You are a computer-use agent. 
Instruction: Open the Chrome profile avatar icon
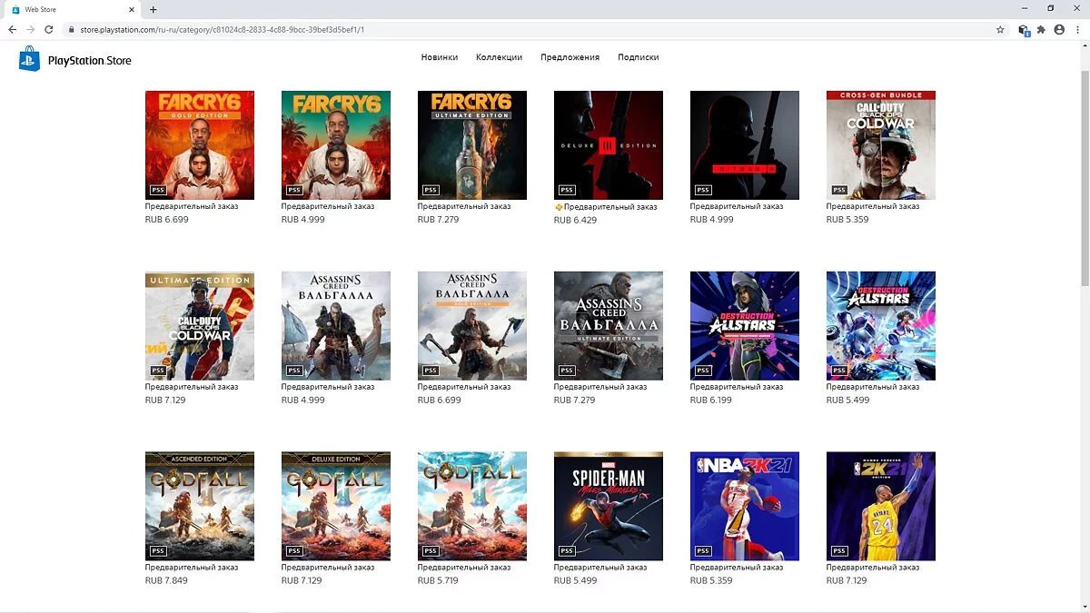pos(1058,29)
